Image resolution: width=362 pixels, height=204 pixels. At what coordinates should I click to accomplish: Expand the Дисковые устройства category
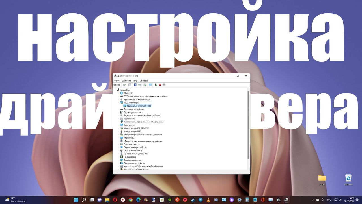point(118,109)
